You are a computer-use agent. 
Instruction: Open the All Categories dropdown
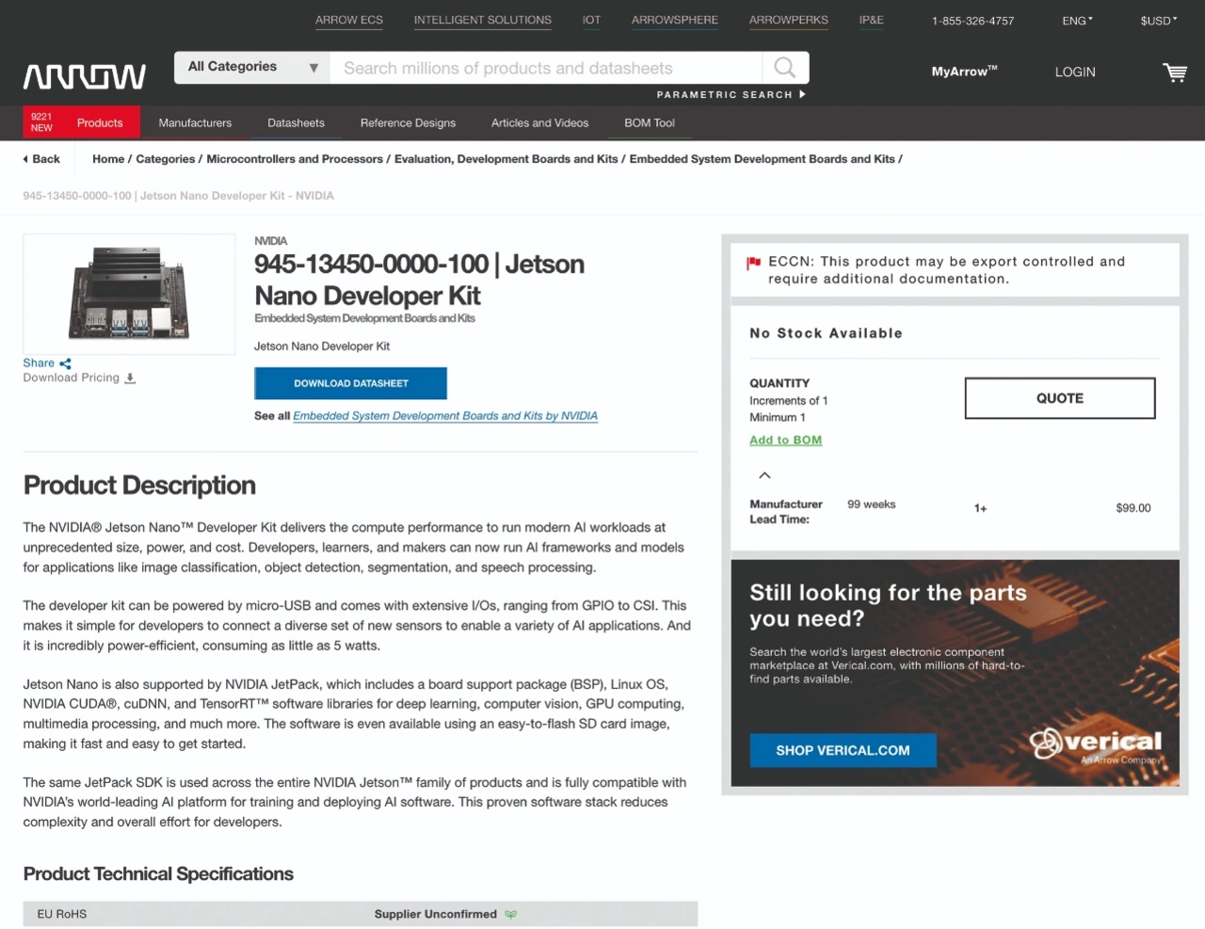[252, 68]
